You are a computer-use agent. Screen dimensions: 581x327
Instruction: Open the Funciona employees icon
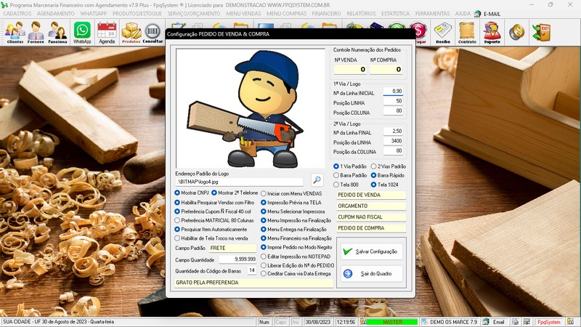(x=58, y=32)
